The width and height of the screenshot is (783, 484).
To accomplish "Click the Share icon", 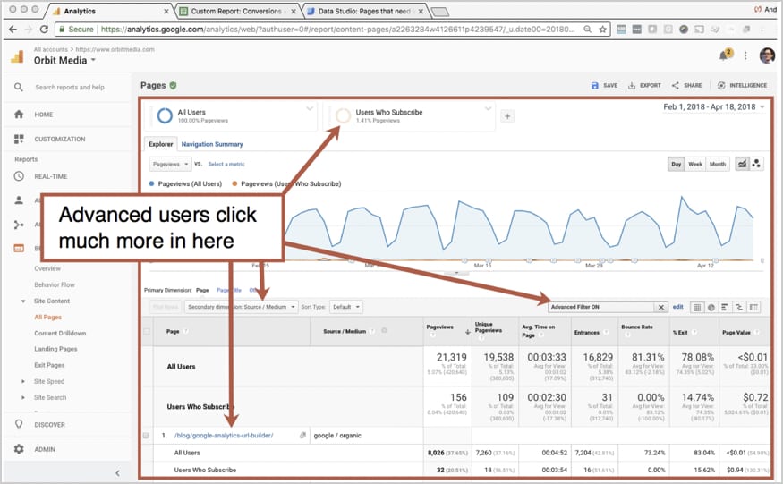I will coord(675,85).
